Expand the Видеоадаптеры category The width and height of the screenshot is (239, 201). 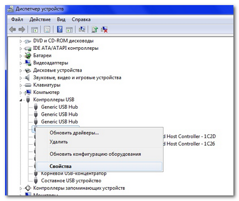21,63
